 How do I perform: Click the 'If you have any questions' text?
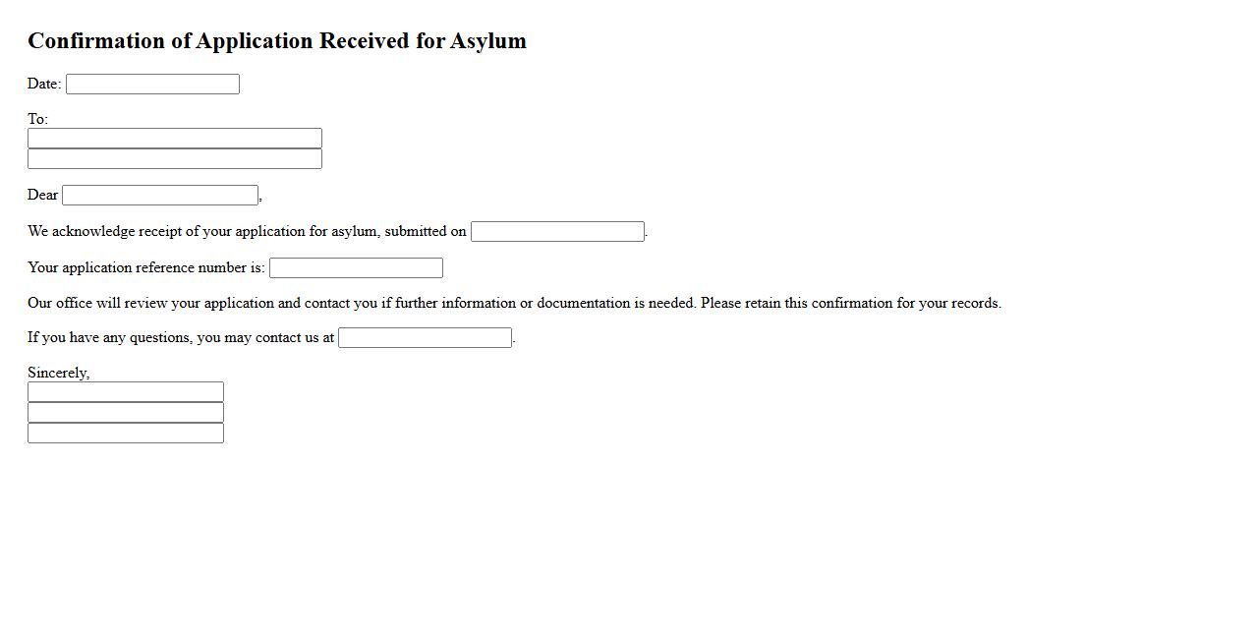click(x=181, y=337)
